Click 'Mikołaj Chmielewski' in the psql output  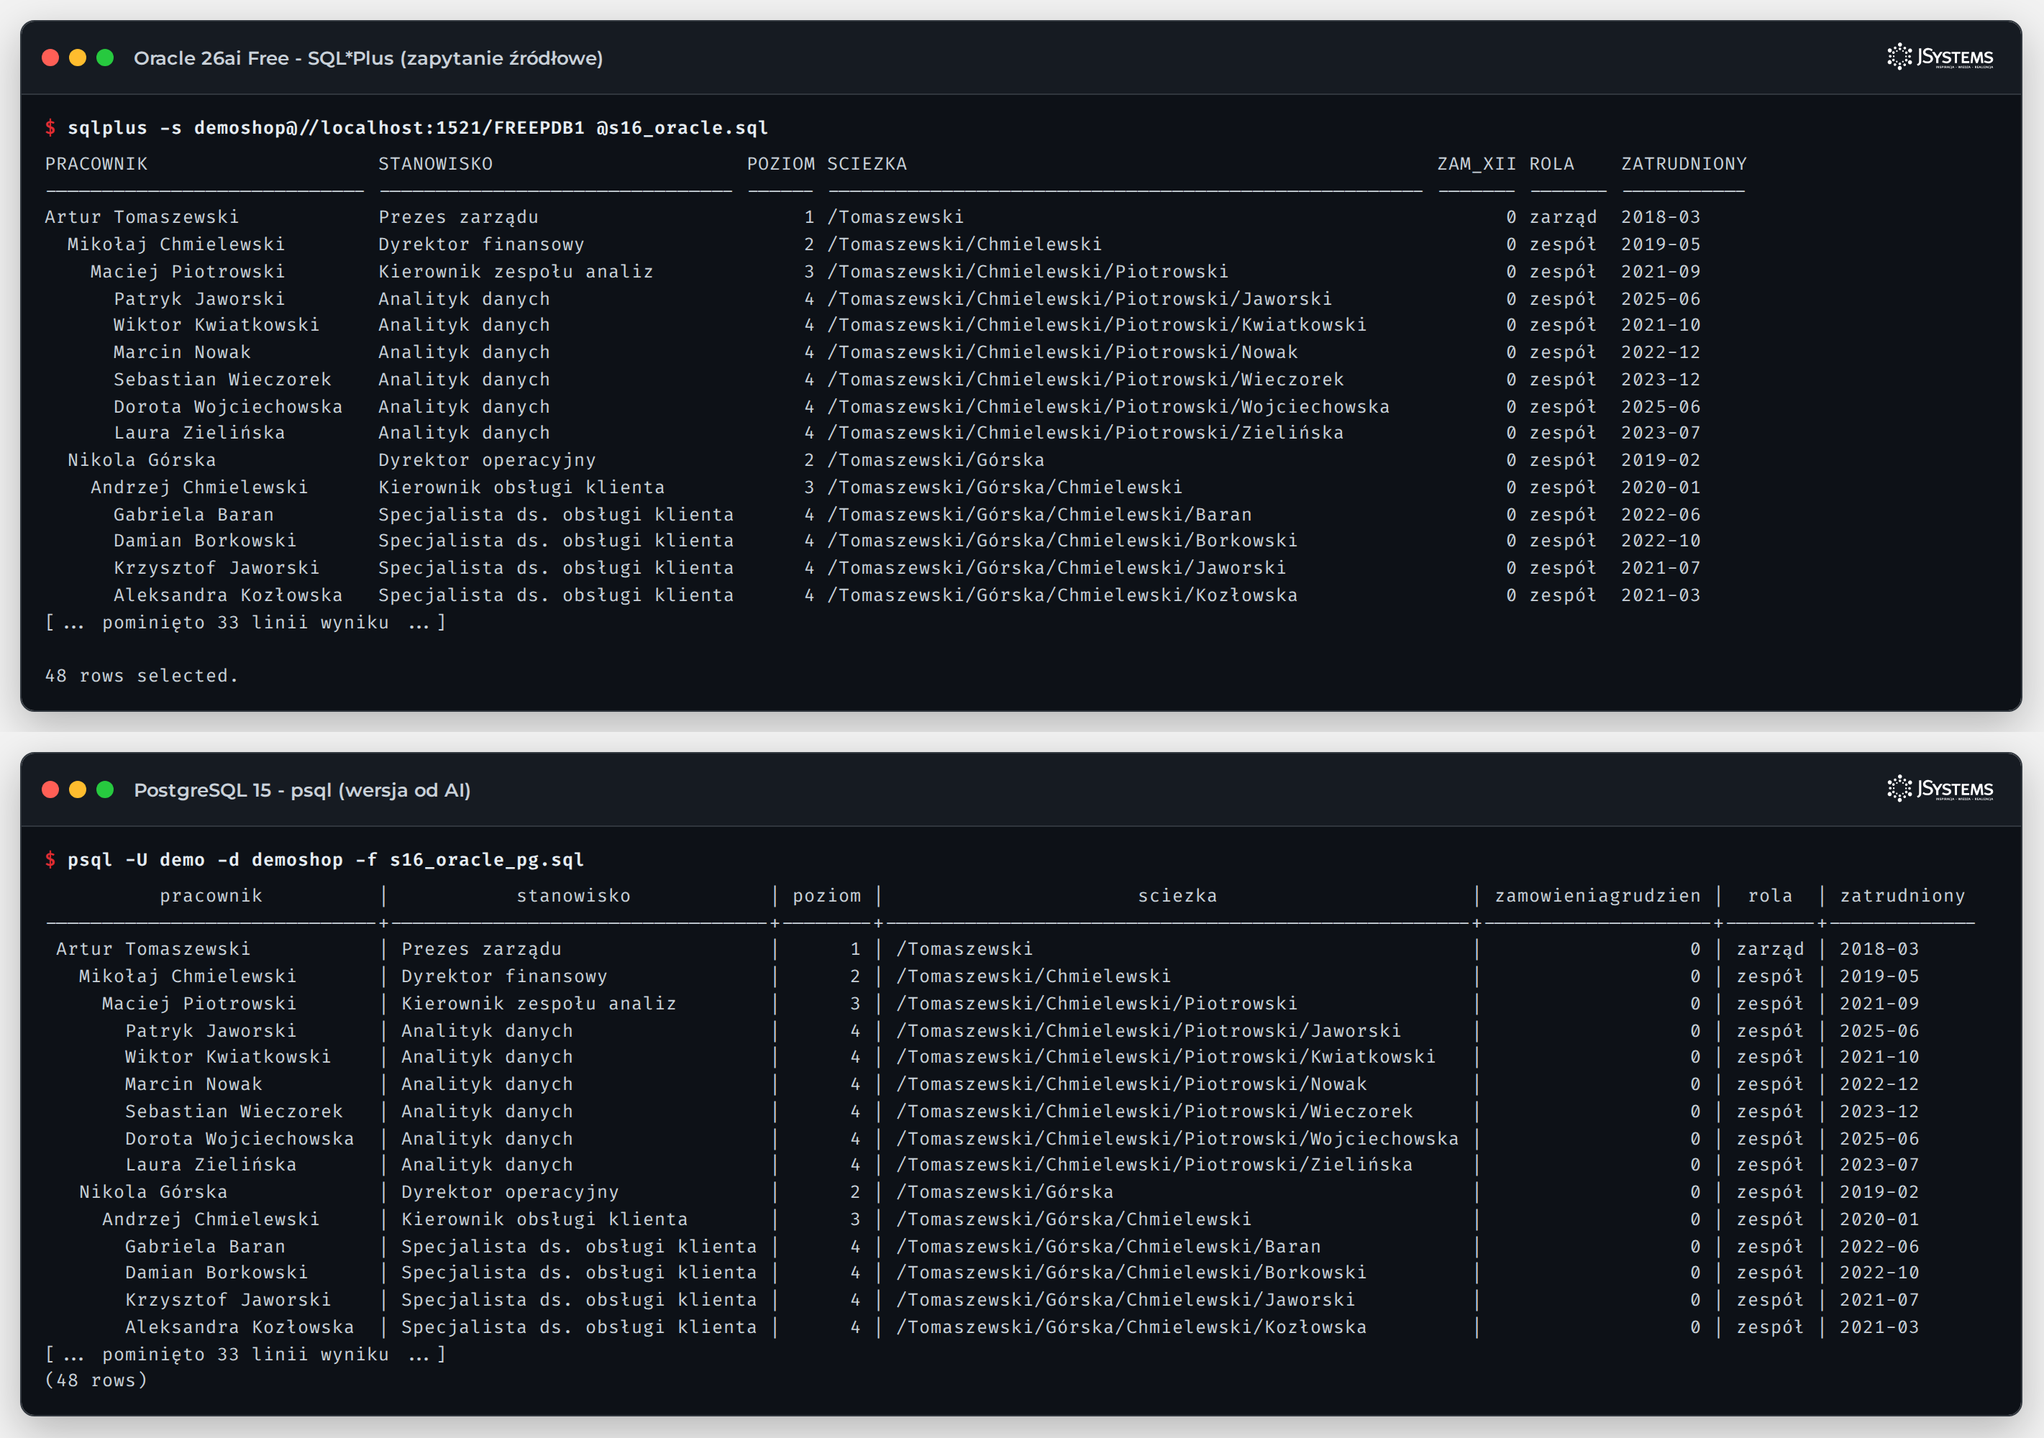coord(188,976)
